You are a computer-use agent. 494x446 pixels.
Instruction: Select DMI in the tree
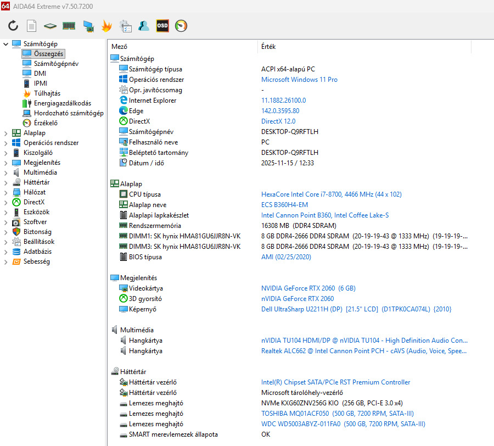(40, 74)
